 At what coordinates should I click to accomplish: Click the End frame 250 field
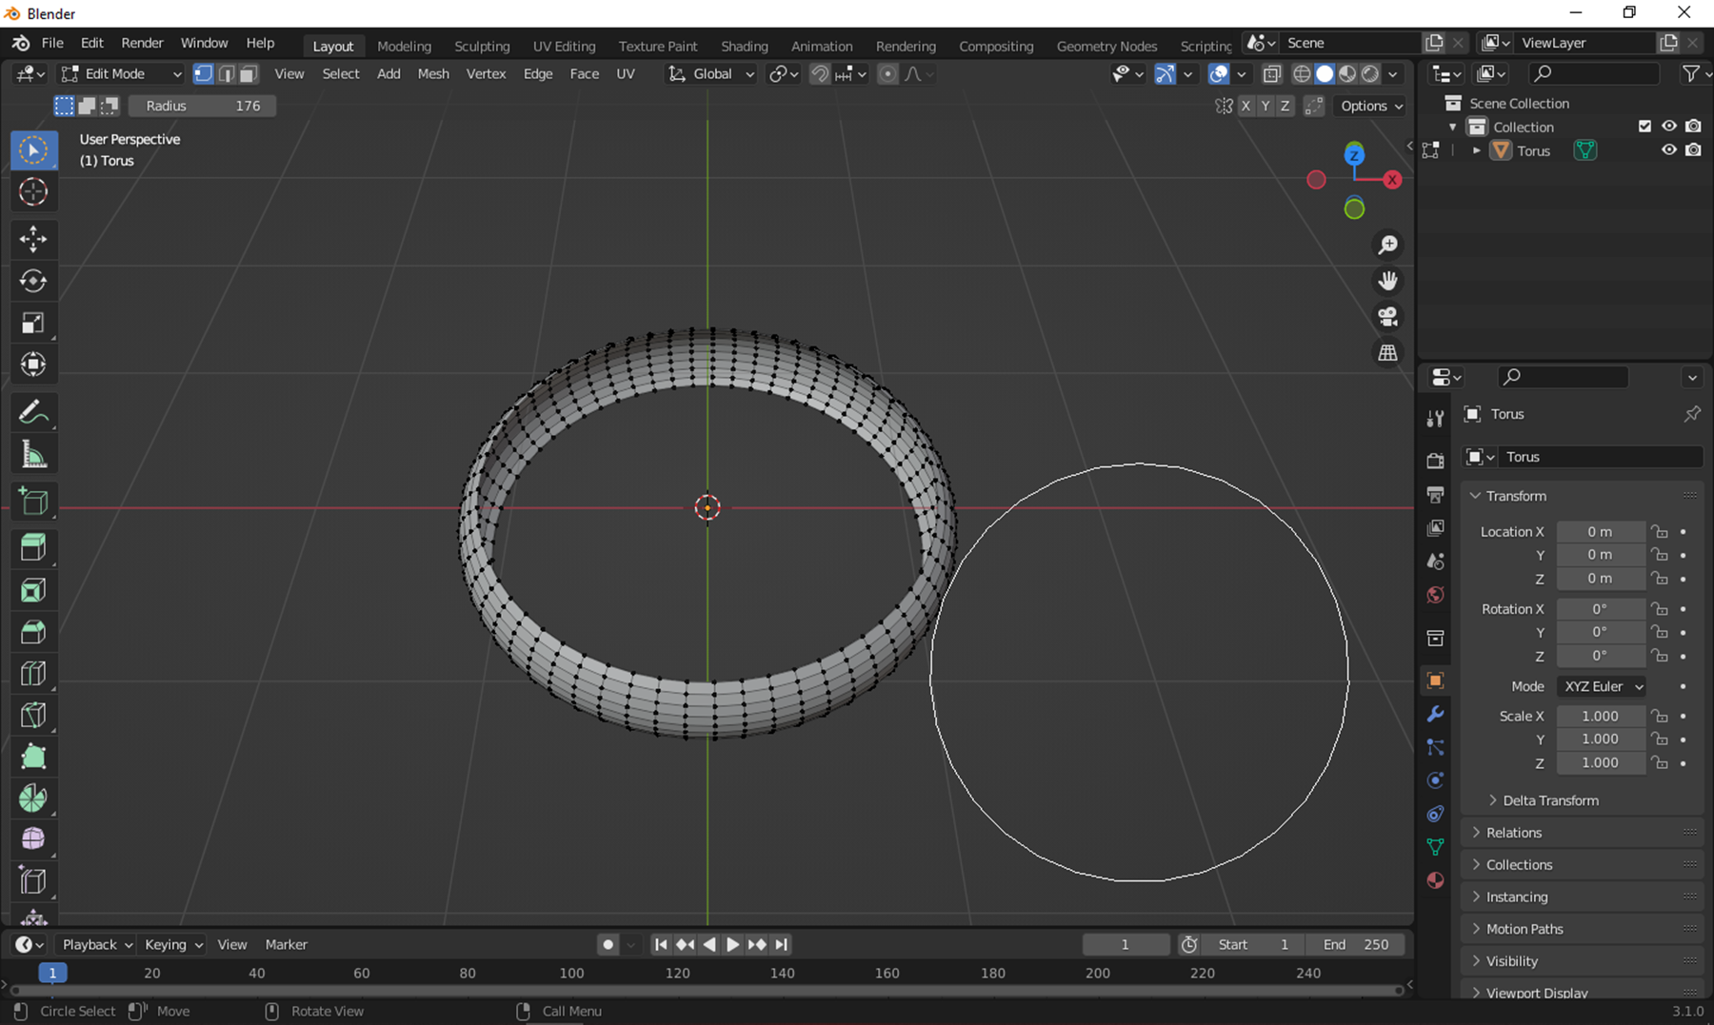tap(1355, 944)
